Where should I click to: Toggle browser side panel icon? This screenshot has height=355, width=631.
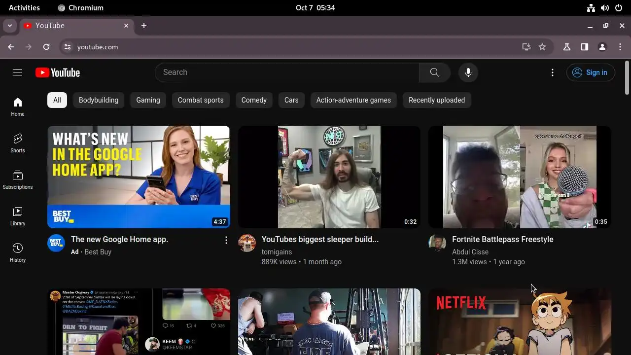point(585,47)
